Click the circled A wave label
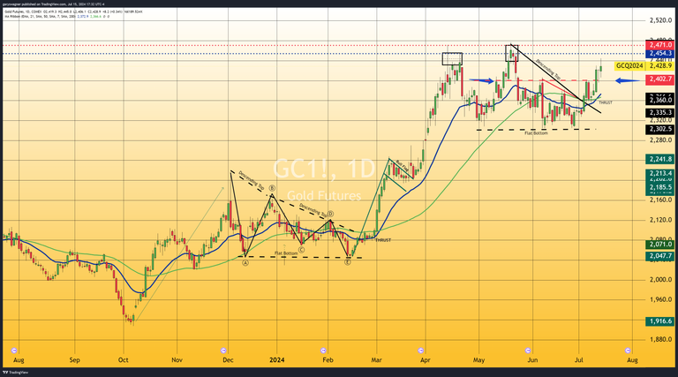The image size is (678, 377). pyautogui.click(x=245, y=262)
